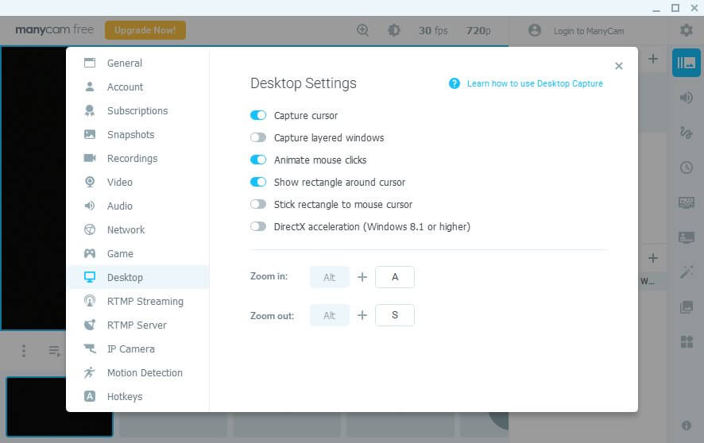This screenshot has height=443, width=704.
Task: Open the settings gear icon
Action: point(687,30)
